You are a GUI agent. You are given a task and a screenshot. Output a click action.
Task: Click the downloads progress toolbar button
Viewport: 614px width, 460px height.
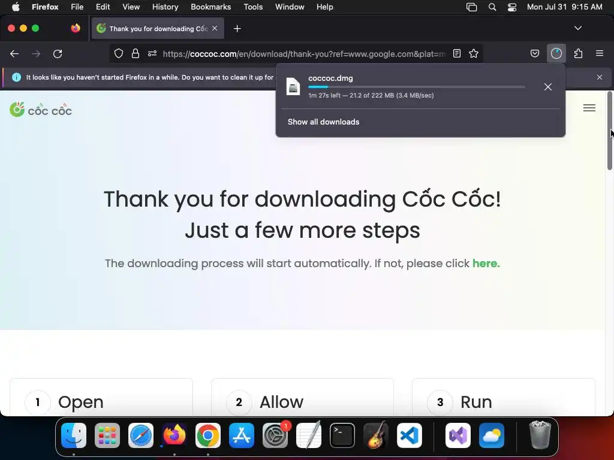tap(556, 53)
